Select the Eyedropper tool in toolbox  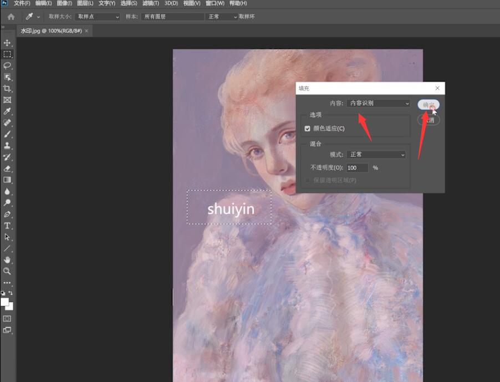point(7,111)
